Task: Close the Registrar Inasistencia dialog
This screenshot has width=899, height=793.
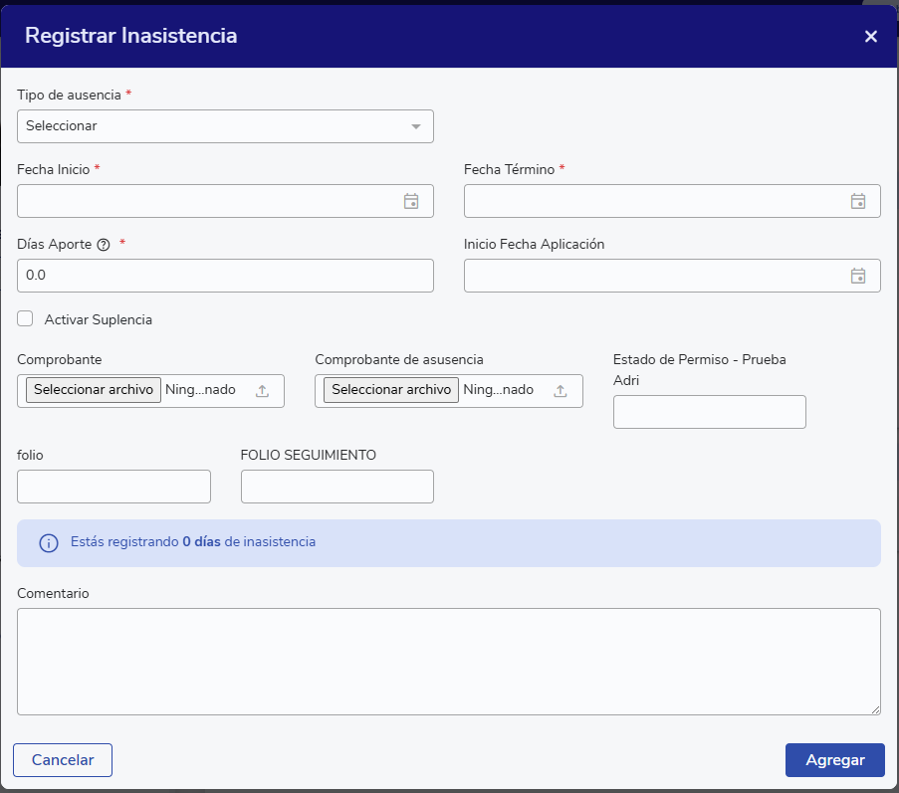Action: [x=871, y=37]
